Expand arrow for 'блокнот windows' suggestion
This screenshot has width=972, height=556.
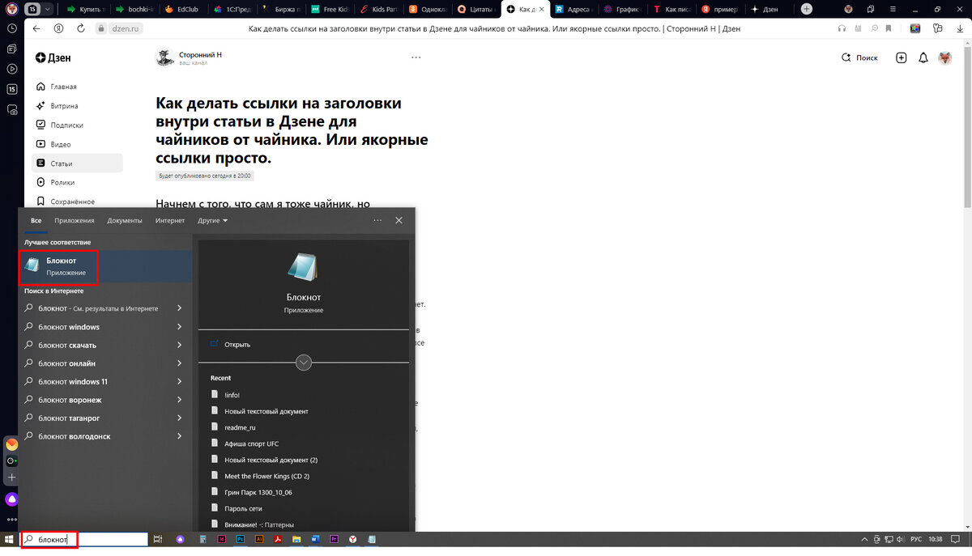pyautogui.click(x=179, y=327)
